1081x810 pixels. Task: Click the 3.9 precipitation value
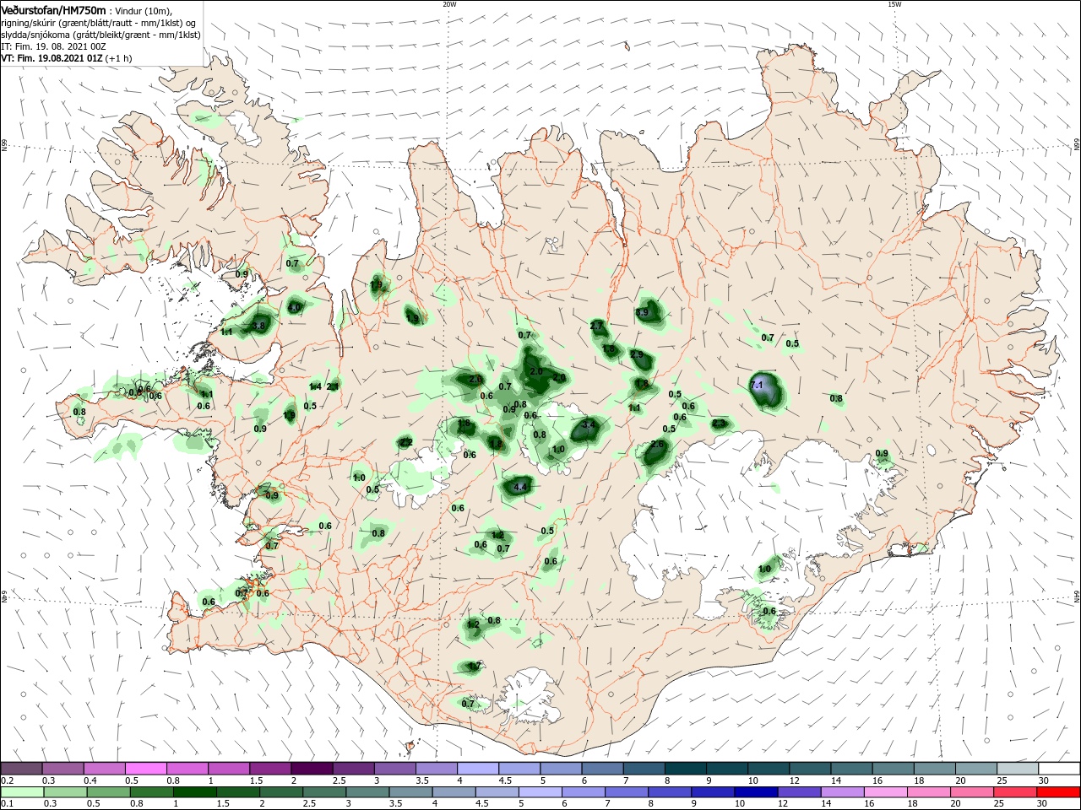(x=642, y=313)
